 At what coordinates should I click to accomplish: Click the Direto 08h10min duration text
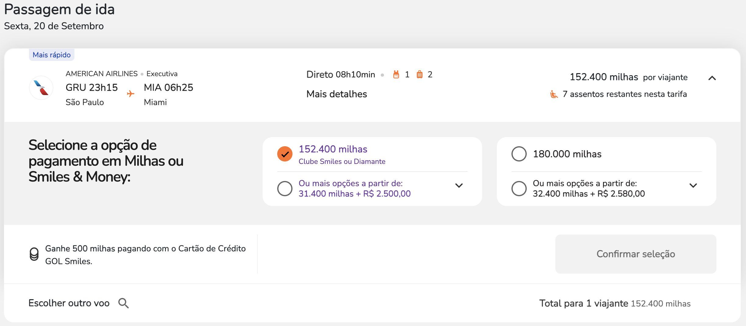click(341, 75)
